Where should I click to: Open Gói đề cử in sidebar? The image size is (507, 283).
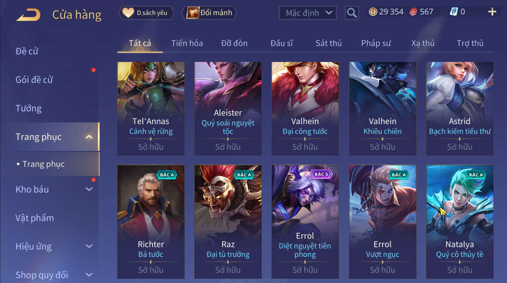pyautogui.click(x=34, y=80)
